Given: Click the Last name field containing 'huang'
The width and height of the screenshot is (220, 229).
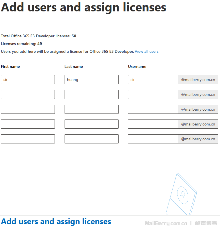Looking at the screenshot, I should point(91,80).
